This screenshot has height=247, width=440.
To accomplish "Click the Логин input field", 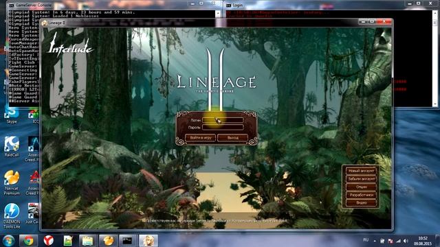I will pos(223,120).
